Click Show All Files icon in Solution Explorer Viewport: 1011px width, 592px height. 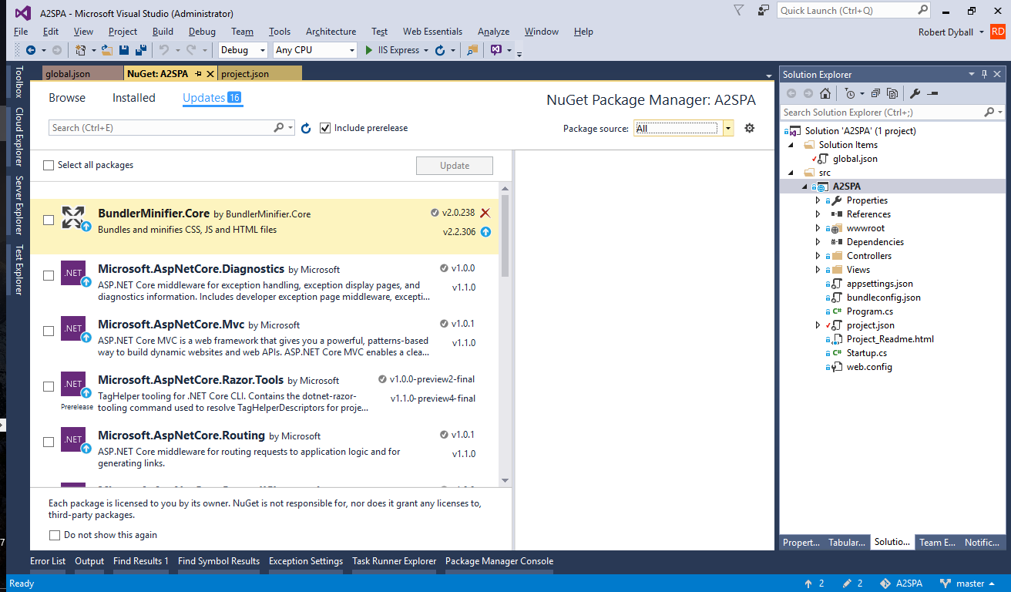[x=892, y=93]
